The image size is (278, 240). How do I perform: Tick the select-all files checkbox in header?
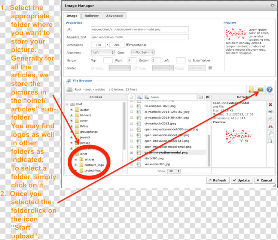click(131, 97)
